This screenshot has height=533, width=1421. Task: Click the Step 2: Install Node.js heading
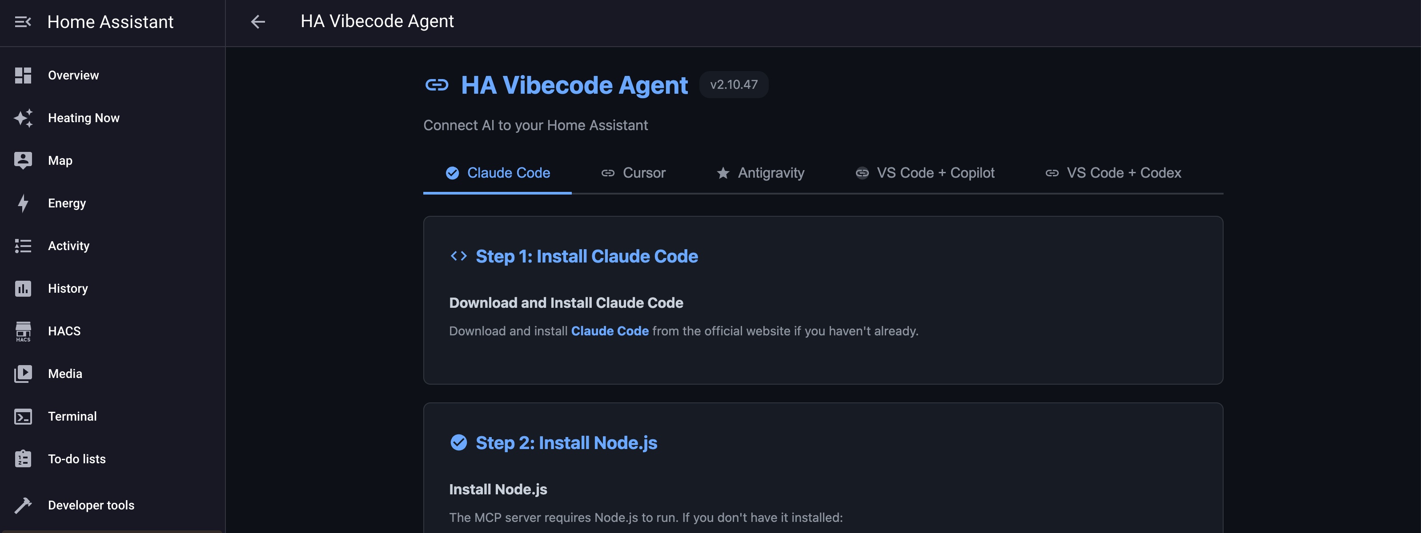pyautogui.click(x=566, y=443)
